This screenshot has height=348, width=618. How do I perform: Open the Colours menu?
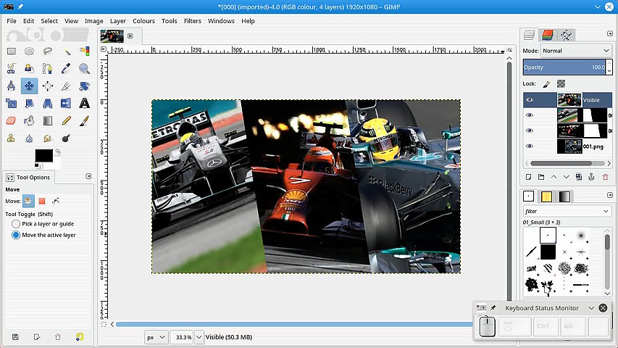(143, 21)
